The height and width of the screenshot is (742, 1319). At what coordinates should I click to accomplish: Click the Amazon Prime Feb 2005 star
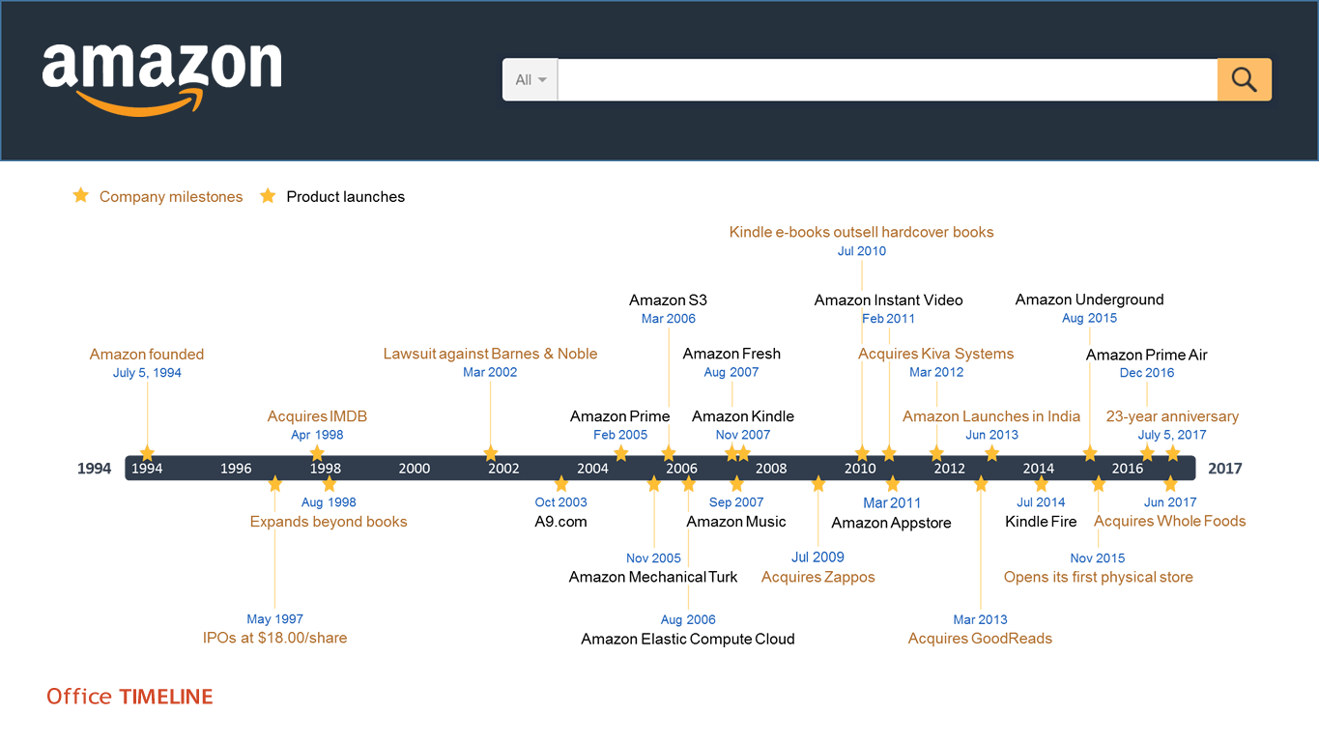click(x=620, y=453)
